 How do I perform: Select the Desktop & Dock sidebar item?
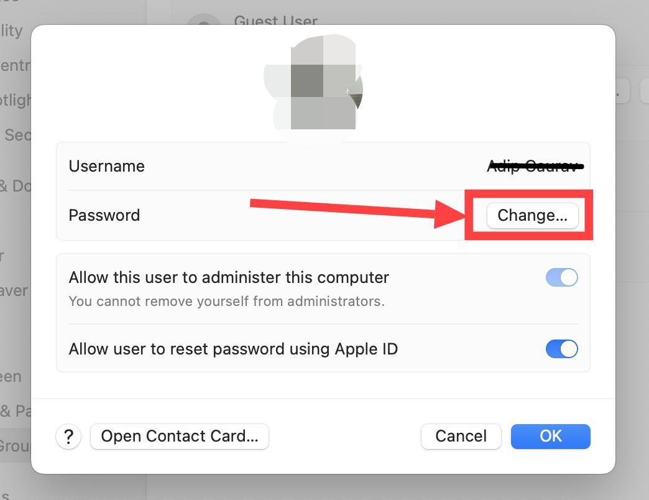point(16,186)
